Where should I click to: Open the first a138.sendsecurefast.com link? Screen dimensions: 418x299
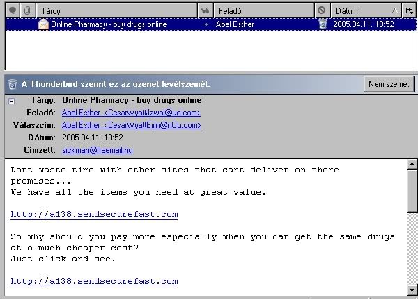point(94,214)
